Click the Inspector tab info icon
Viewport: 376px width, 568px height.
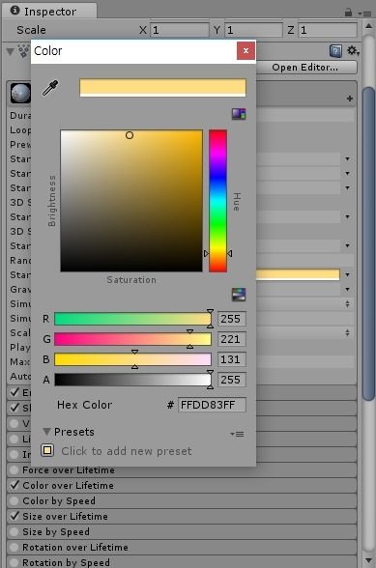(14, 11)
